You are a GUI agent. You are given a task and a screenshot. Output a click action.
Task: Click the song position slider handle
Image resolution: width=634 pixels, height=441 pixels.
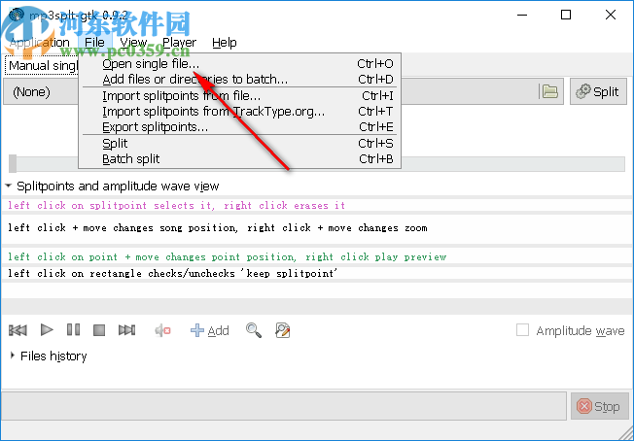coord(13,163)
